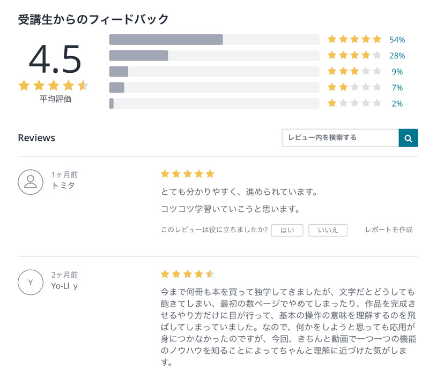Click the three-star rating filter stars
Viewport: 429px width, 372px height.
[354, 71]
